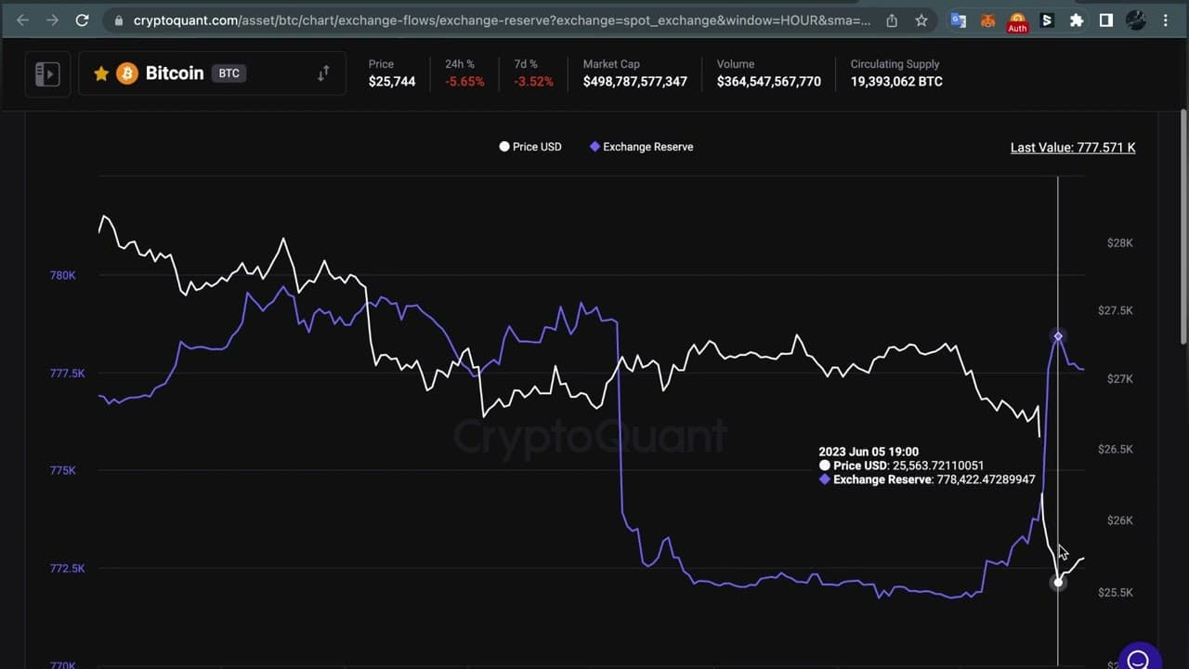Click the 7d % value -3.52%
This screenshot has width=1189, height=669.
pyautogui.click(x=533, y=82)
